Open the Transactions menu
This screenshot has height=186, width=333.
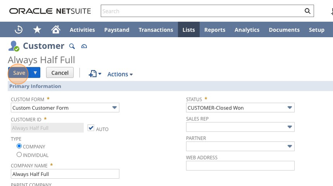pos(156,30)
